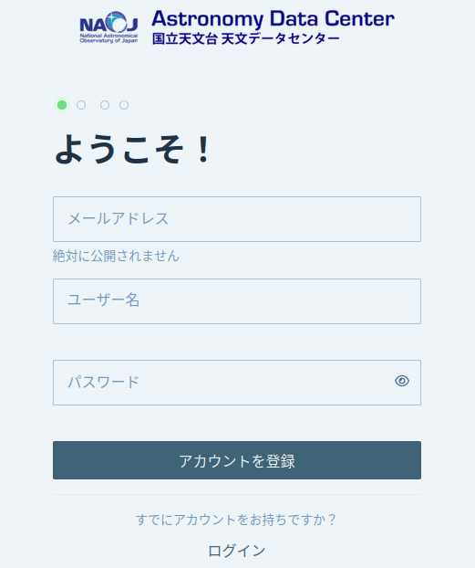Click the すでにアカウントをお持ちですか？ text

(237, 520)
